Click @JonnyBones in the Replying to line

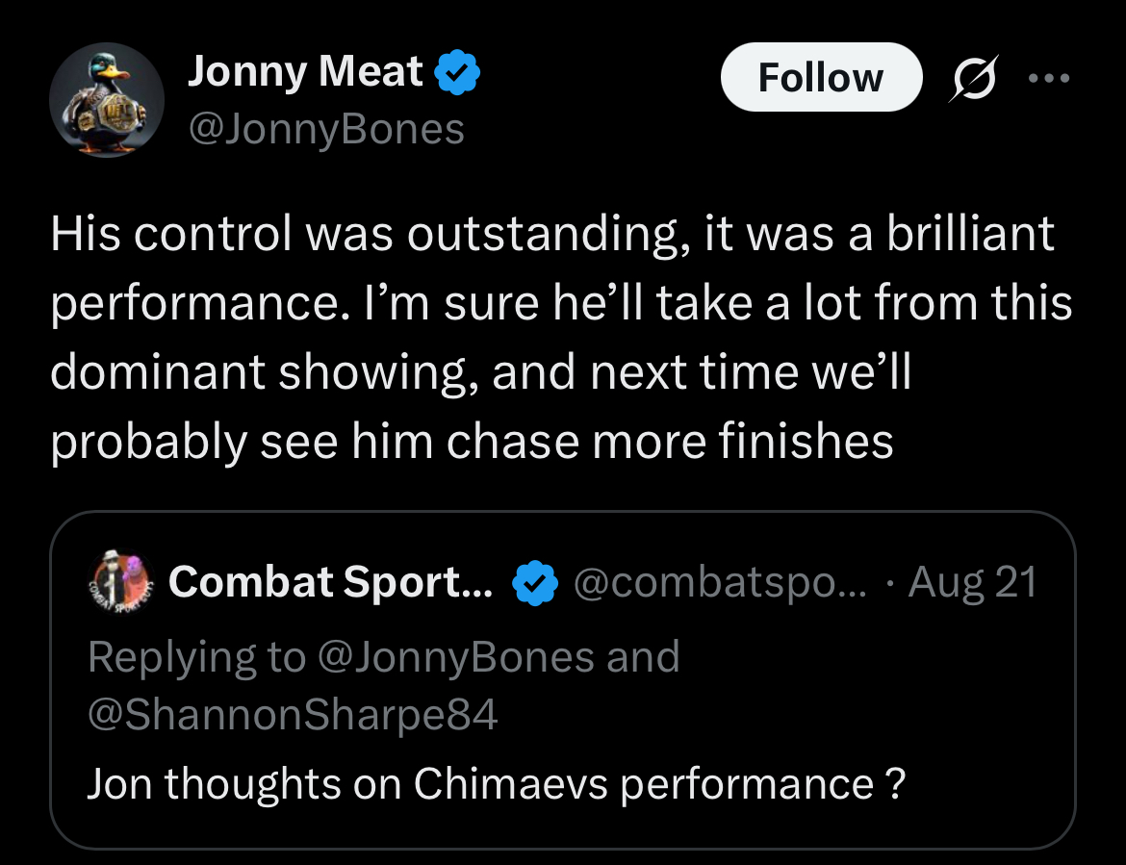pos(454,657)
